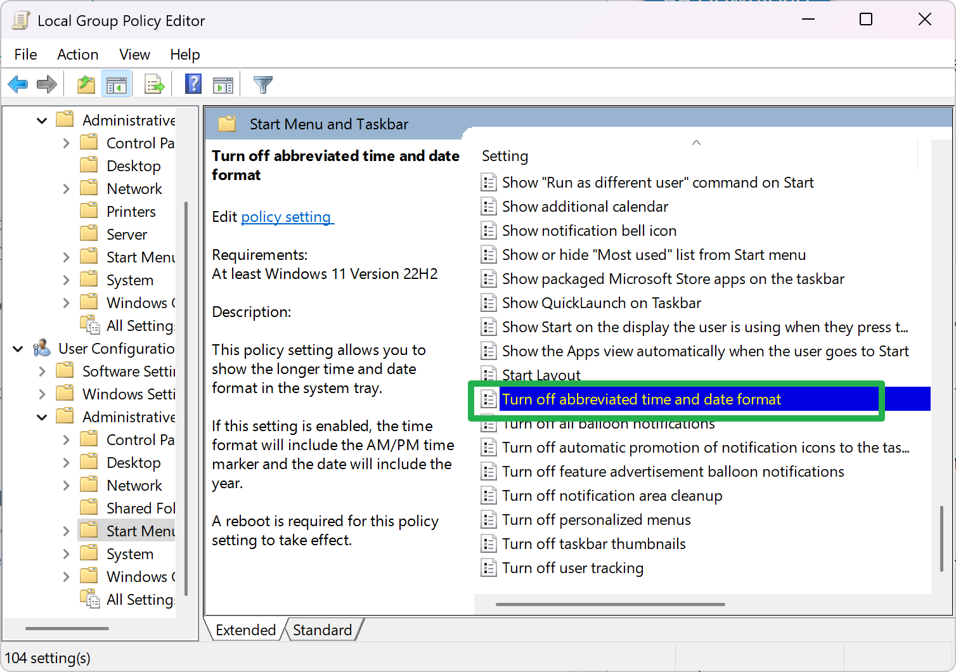Collapse the User Configuration branch
Image resolution: width=956 pixels, height=672 pixels.
[18, 348]
